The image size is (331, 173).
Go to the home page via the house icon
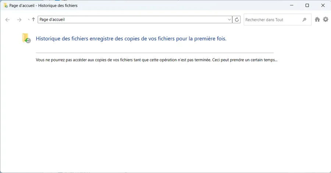pyautogui.click(x=317, y=20)
